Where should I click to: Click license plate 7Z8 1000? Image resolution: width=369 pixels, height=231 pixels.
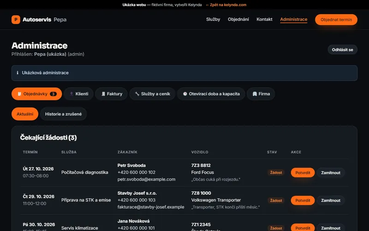coord(201,193)
